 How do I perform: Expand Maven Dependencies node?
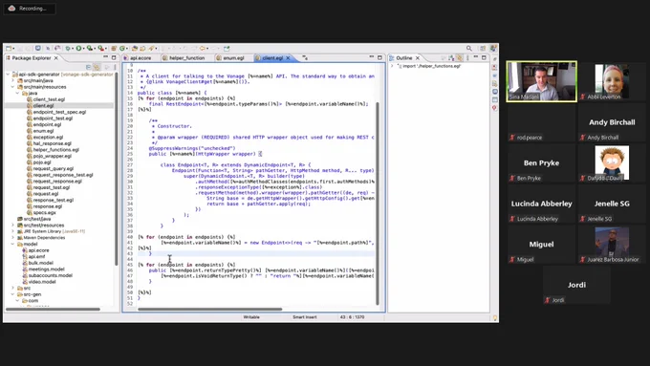(x=12, y=238)
